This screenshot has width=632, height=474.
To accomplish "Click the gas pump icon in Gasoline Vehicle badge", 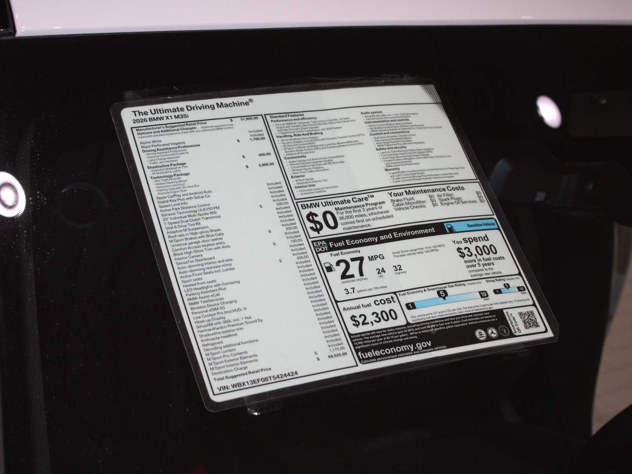I will [x=449, y=228].
